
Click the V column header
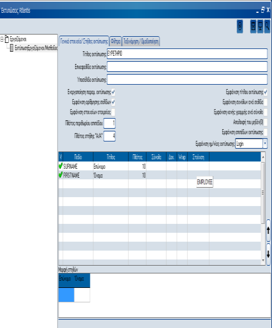[x=61, y=157]
